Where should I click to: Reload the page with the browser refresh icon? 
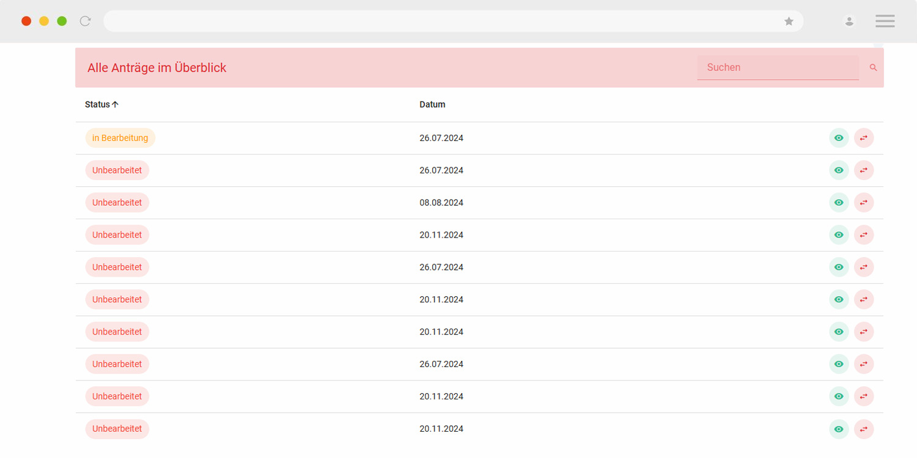[86, 21]
